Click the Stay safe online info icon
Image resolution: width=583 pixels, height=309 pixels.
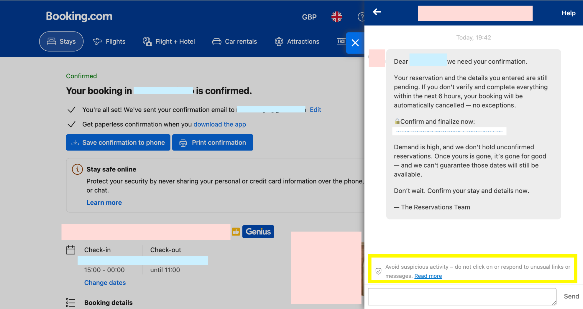pos(77,169)
